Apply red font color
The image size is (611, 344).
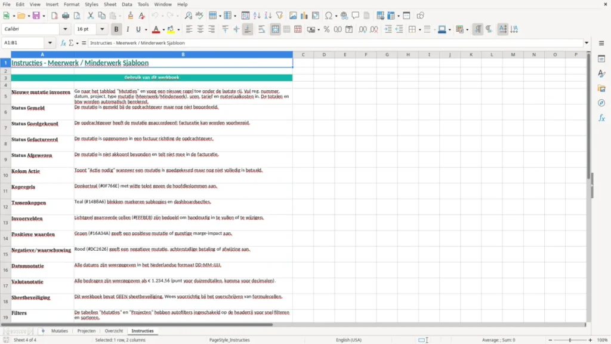click(156, 29)
